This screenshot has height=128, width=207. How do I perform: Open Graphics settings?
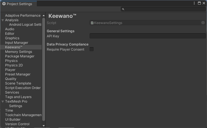pyautogui.click(x=12, y=38)
